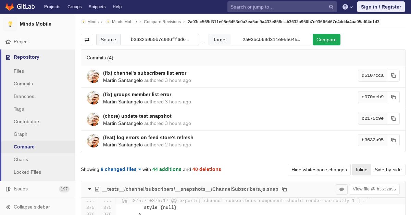411x215 pixels.
Task: Toggle Hide whitespace changes
Action: tap(319, 170)
